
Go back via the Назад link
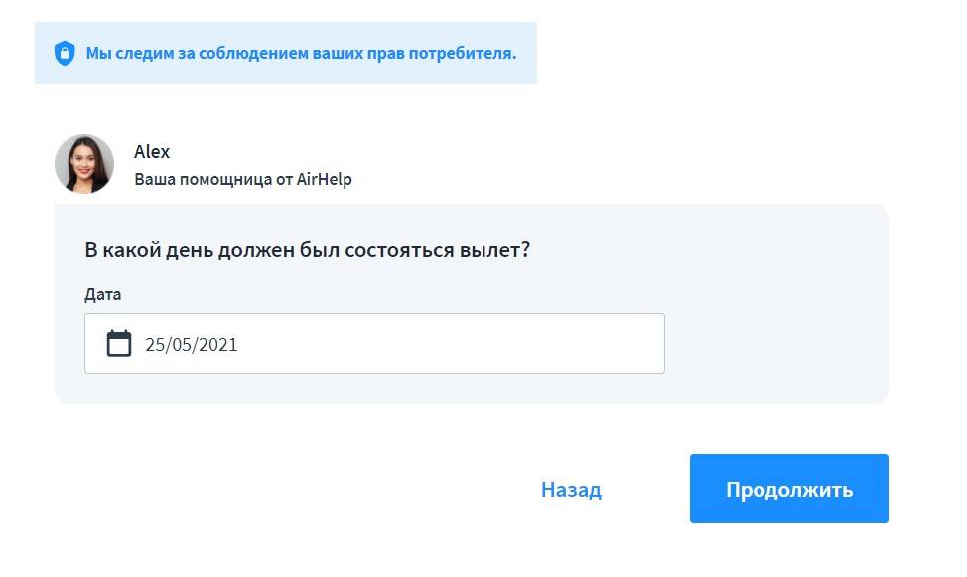pos(571,490)
